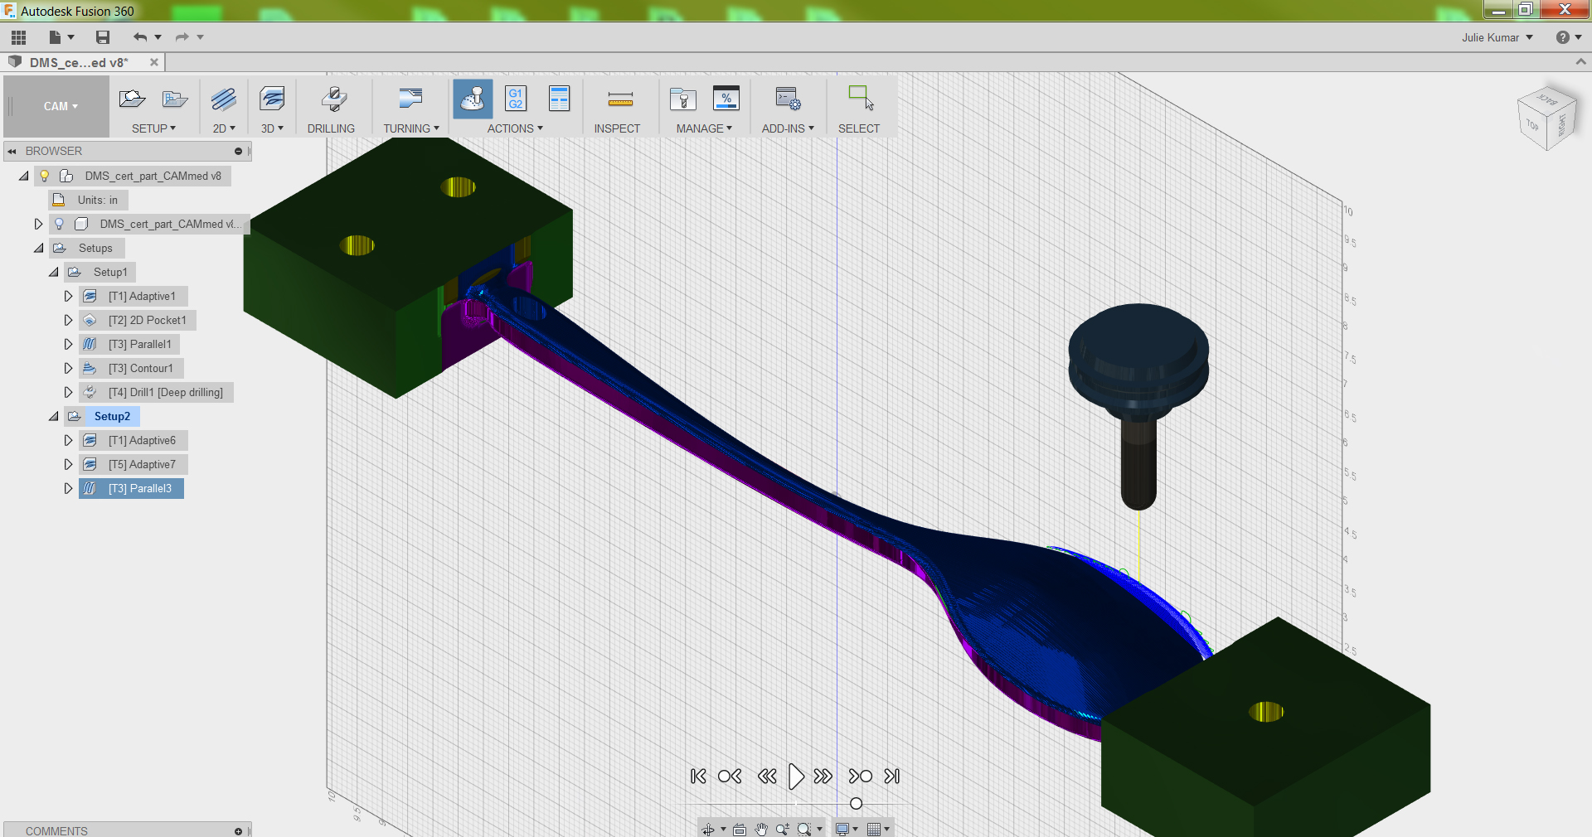
Task: Open the data panel grid icon
Action: tap(19, 37)
